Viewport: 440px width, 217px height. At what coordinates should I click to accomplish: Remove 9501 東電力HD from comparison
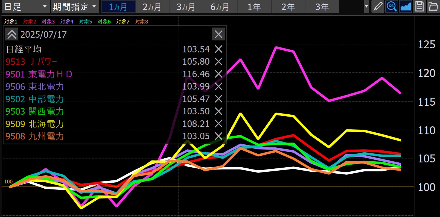[218, 74]
